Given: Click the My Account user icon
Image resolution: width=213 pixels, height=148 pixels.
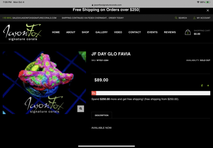Looking at the screenshot, I should tap(195, 18).
